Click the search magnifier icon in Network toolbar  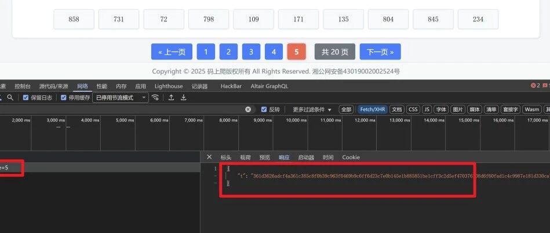10,98
